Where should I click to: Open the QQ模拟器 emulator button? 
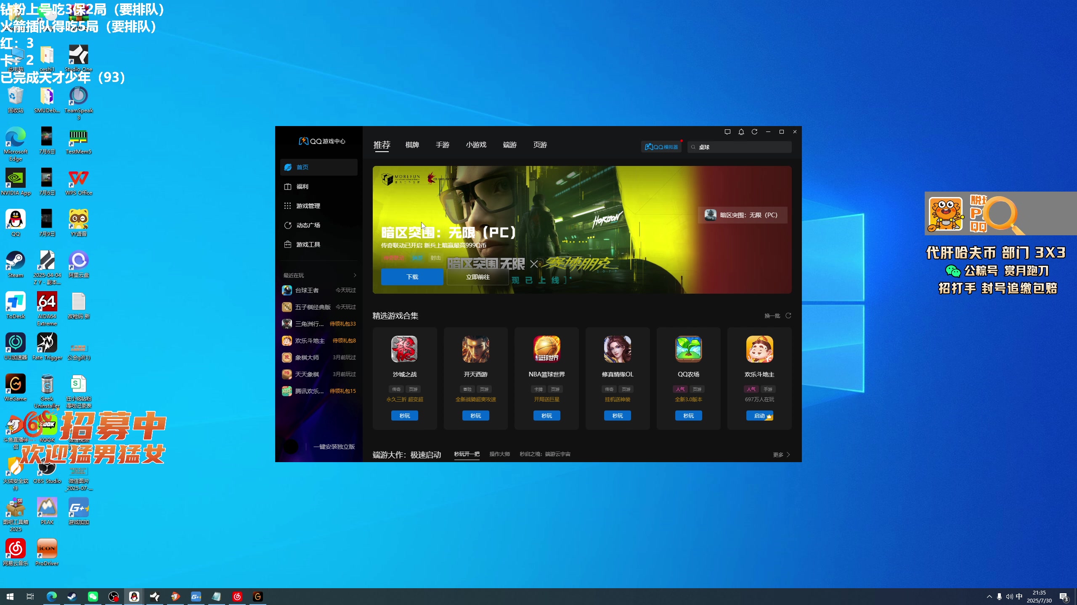(661, 147)
